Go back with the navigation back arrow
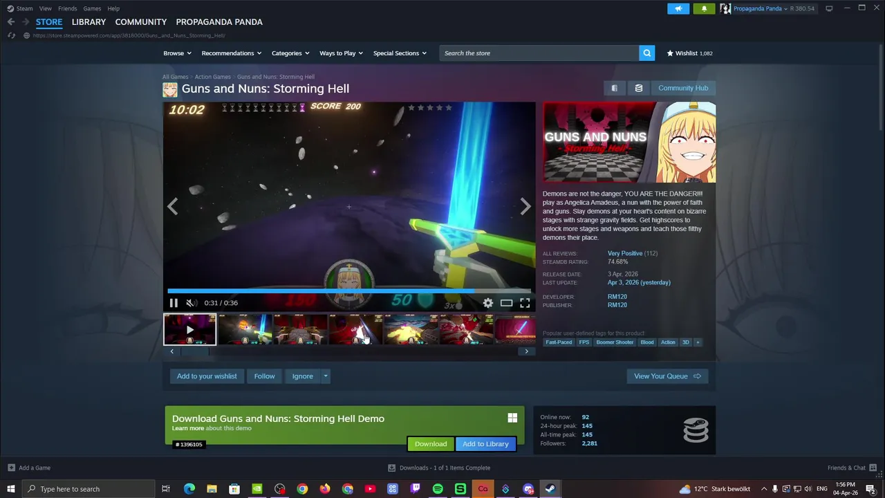 click(11, 22)
